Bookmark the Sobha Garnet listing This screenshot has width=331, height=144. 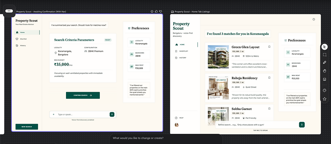269,109
